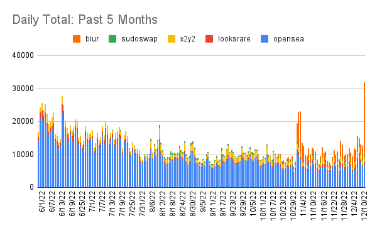The width and height of the screenshot is (377, 233).
Task: Click the 6/19/22 date label
Action: 72,203
